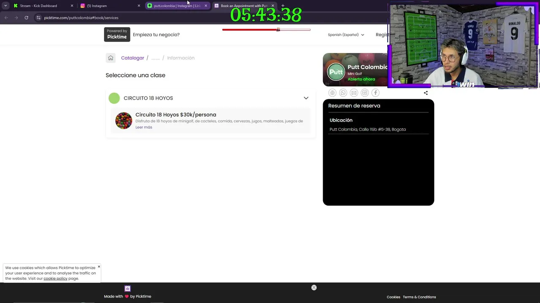Click the Ubicación label
This screenshot has height=303, width=540.
point(341,120)
